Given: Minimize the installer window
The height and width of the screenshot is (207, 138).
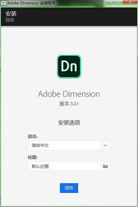Looking at the screenshot, I should pyautogui.click(x=111, y=2).
